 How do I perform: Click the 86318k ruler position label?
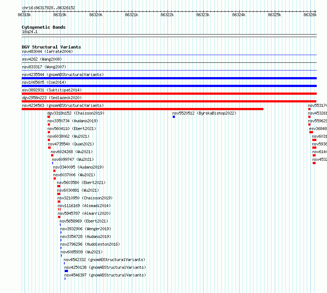click(x=24, y=15)
